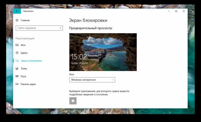Minimize the Параметры window
Image resolution: width=201 pixels, height=122 pixels.
[x=169, y=11]
